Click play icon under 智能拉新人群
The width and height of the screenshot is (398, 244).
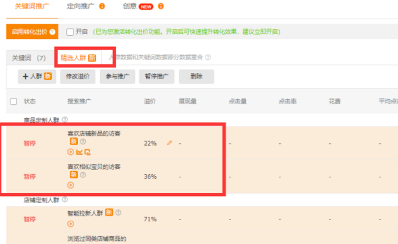click(x=70, y=224)
